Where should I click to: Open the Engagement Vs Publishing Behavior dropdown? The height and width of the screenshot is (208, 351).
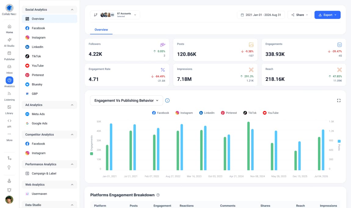(x=126, y=101)
